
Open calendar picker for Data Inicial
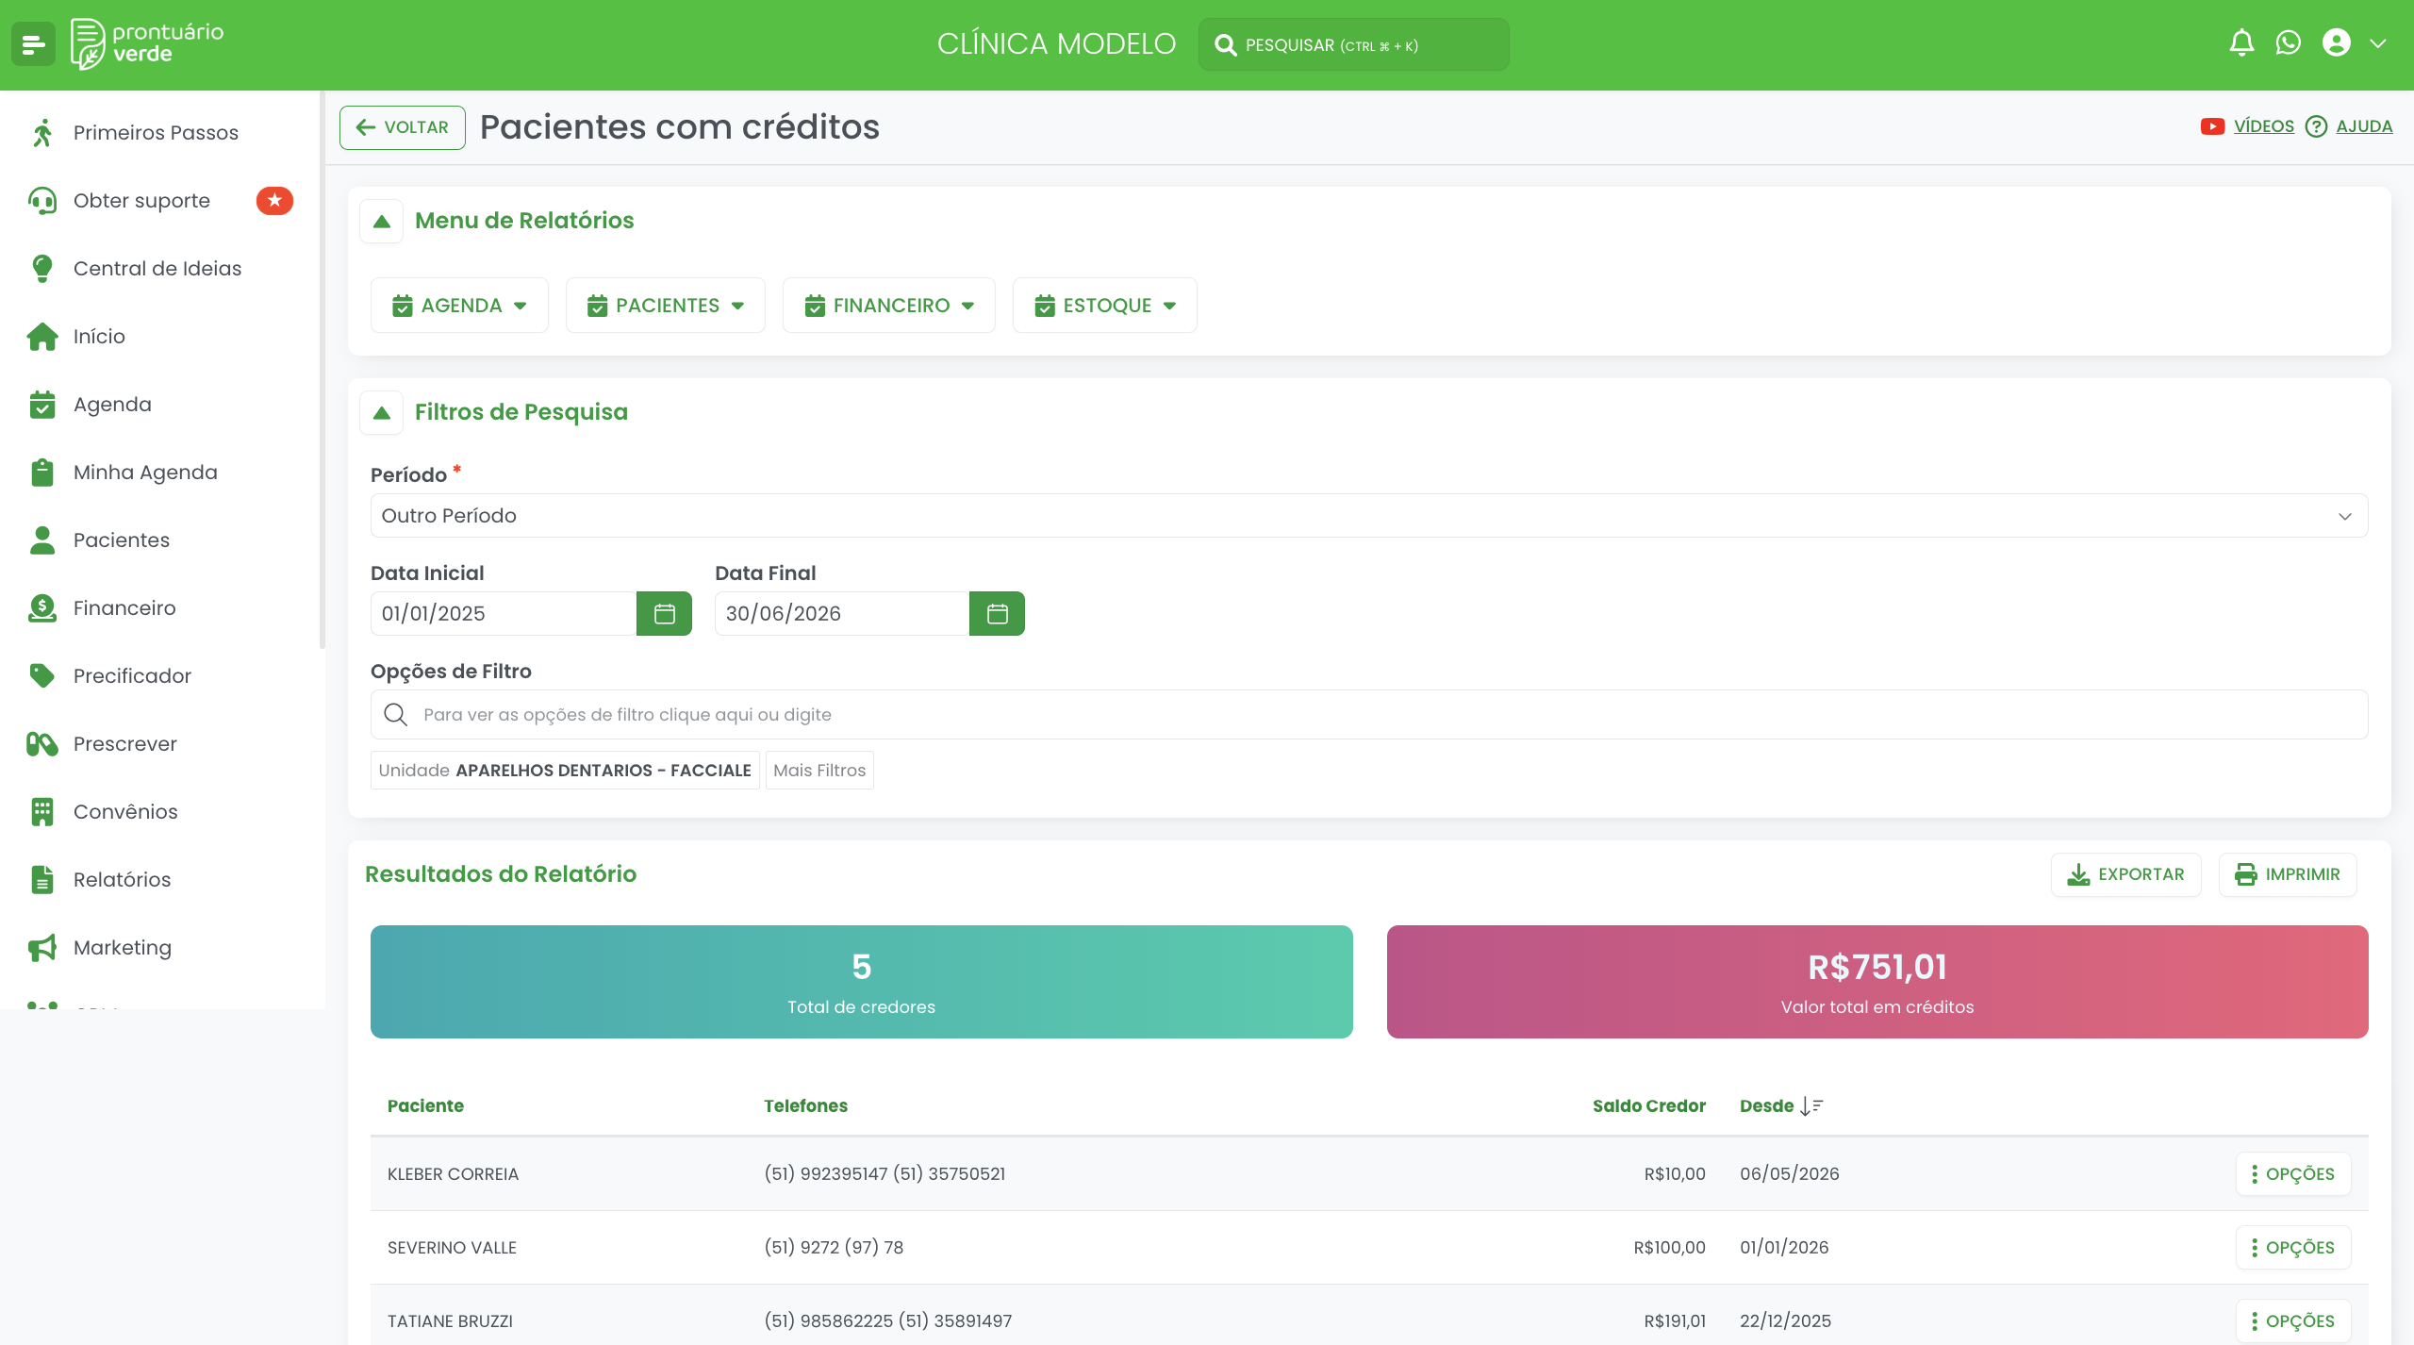pyautogui.click(x=664, y=614)
